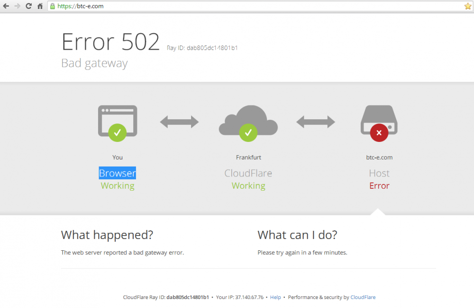Click the Your IP: 37.140.67.76 text

pyautogui.click(x=240, y=297)
